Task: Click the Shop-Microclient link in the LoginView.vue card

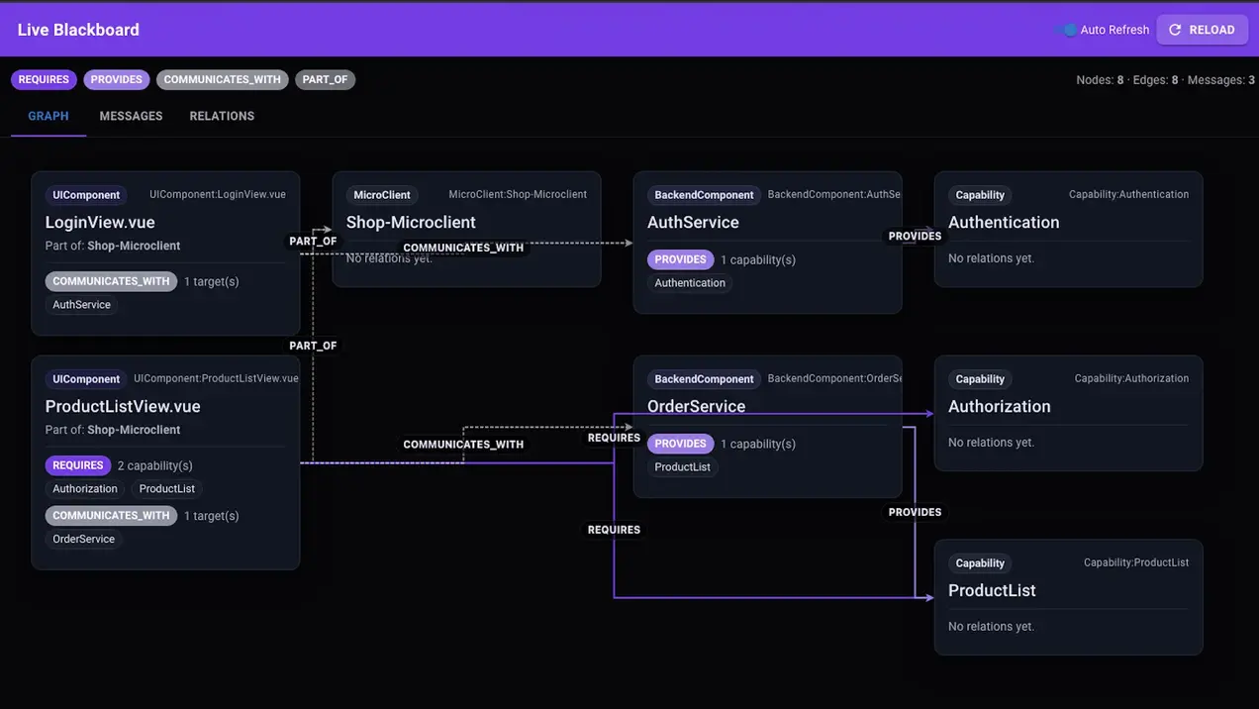Action: pos(134,246)
